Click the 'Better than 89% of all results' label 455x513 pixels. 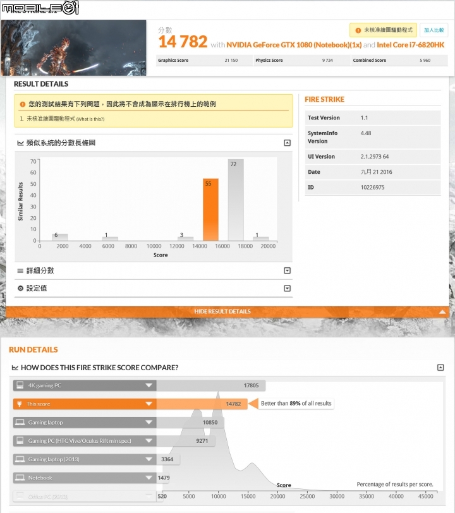click(x=296, y=404)
